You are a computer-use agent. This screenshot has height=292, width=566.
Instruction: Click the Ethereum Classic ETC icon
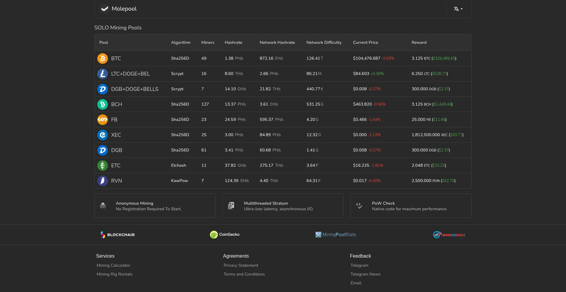click(102, 166)
